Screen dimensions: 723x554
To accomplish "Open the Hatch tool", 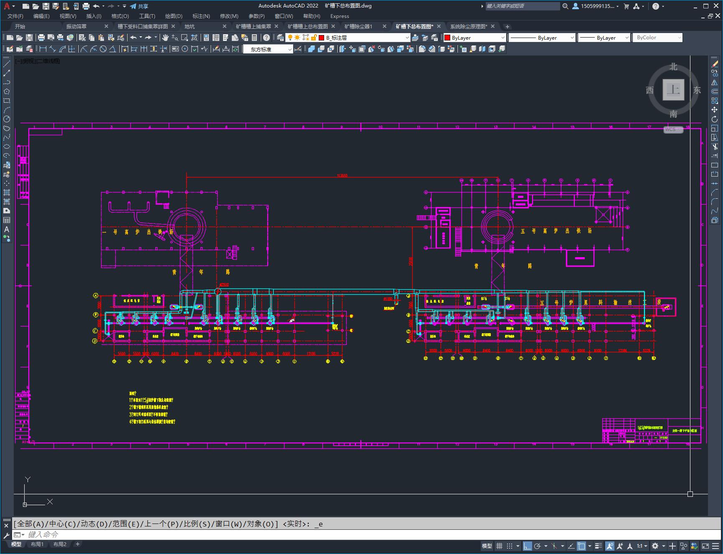I will click(x=7, y=192).
